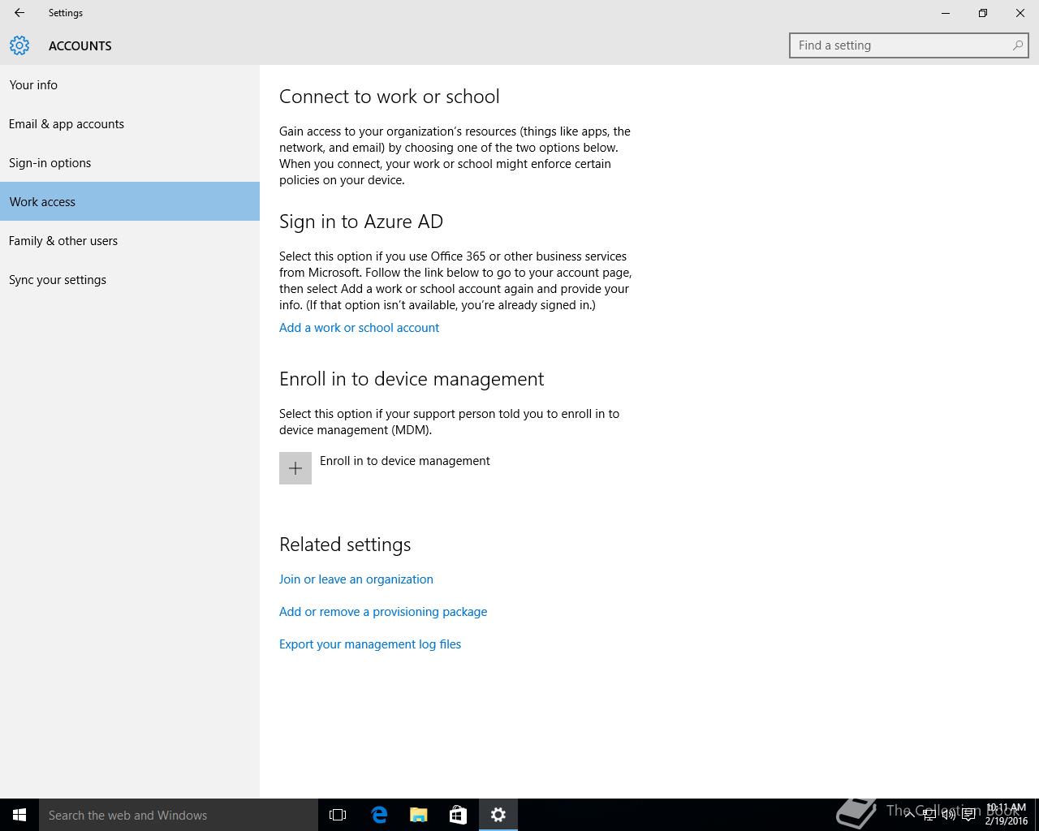
Task: Click the Sign in to Azure AD heading
Action: 361,222
